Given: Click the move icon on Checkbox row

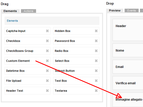Looking at the screenshot, I should (x=47, y=41).
